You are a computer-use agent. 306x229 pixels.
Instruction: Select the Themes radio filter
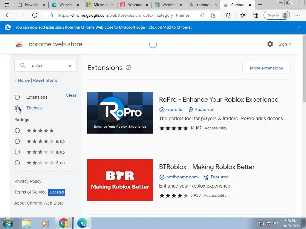(17, 108)
